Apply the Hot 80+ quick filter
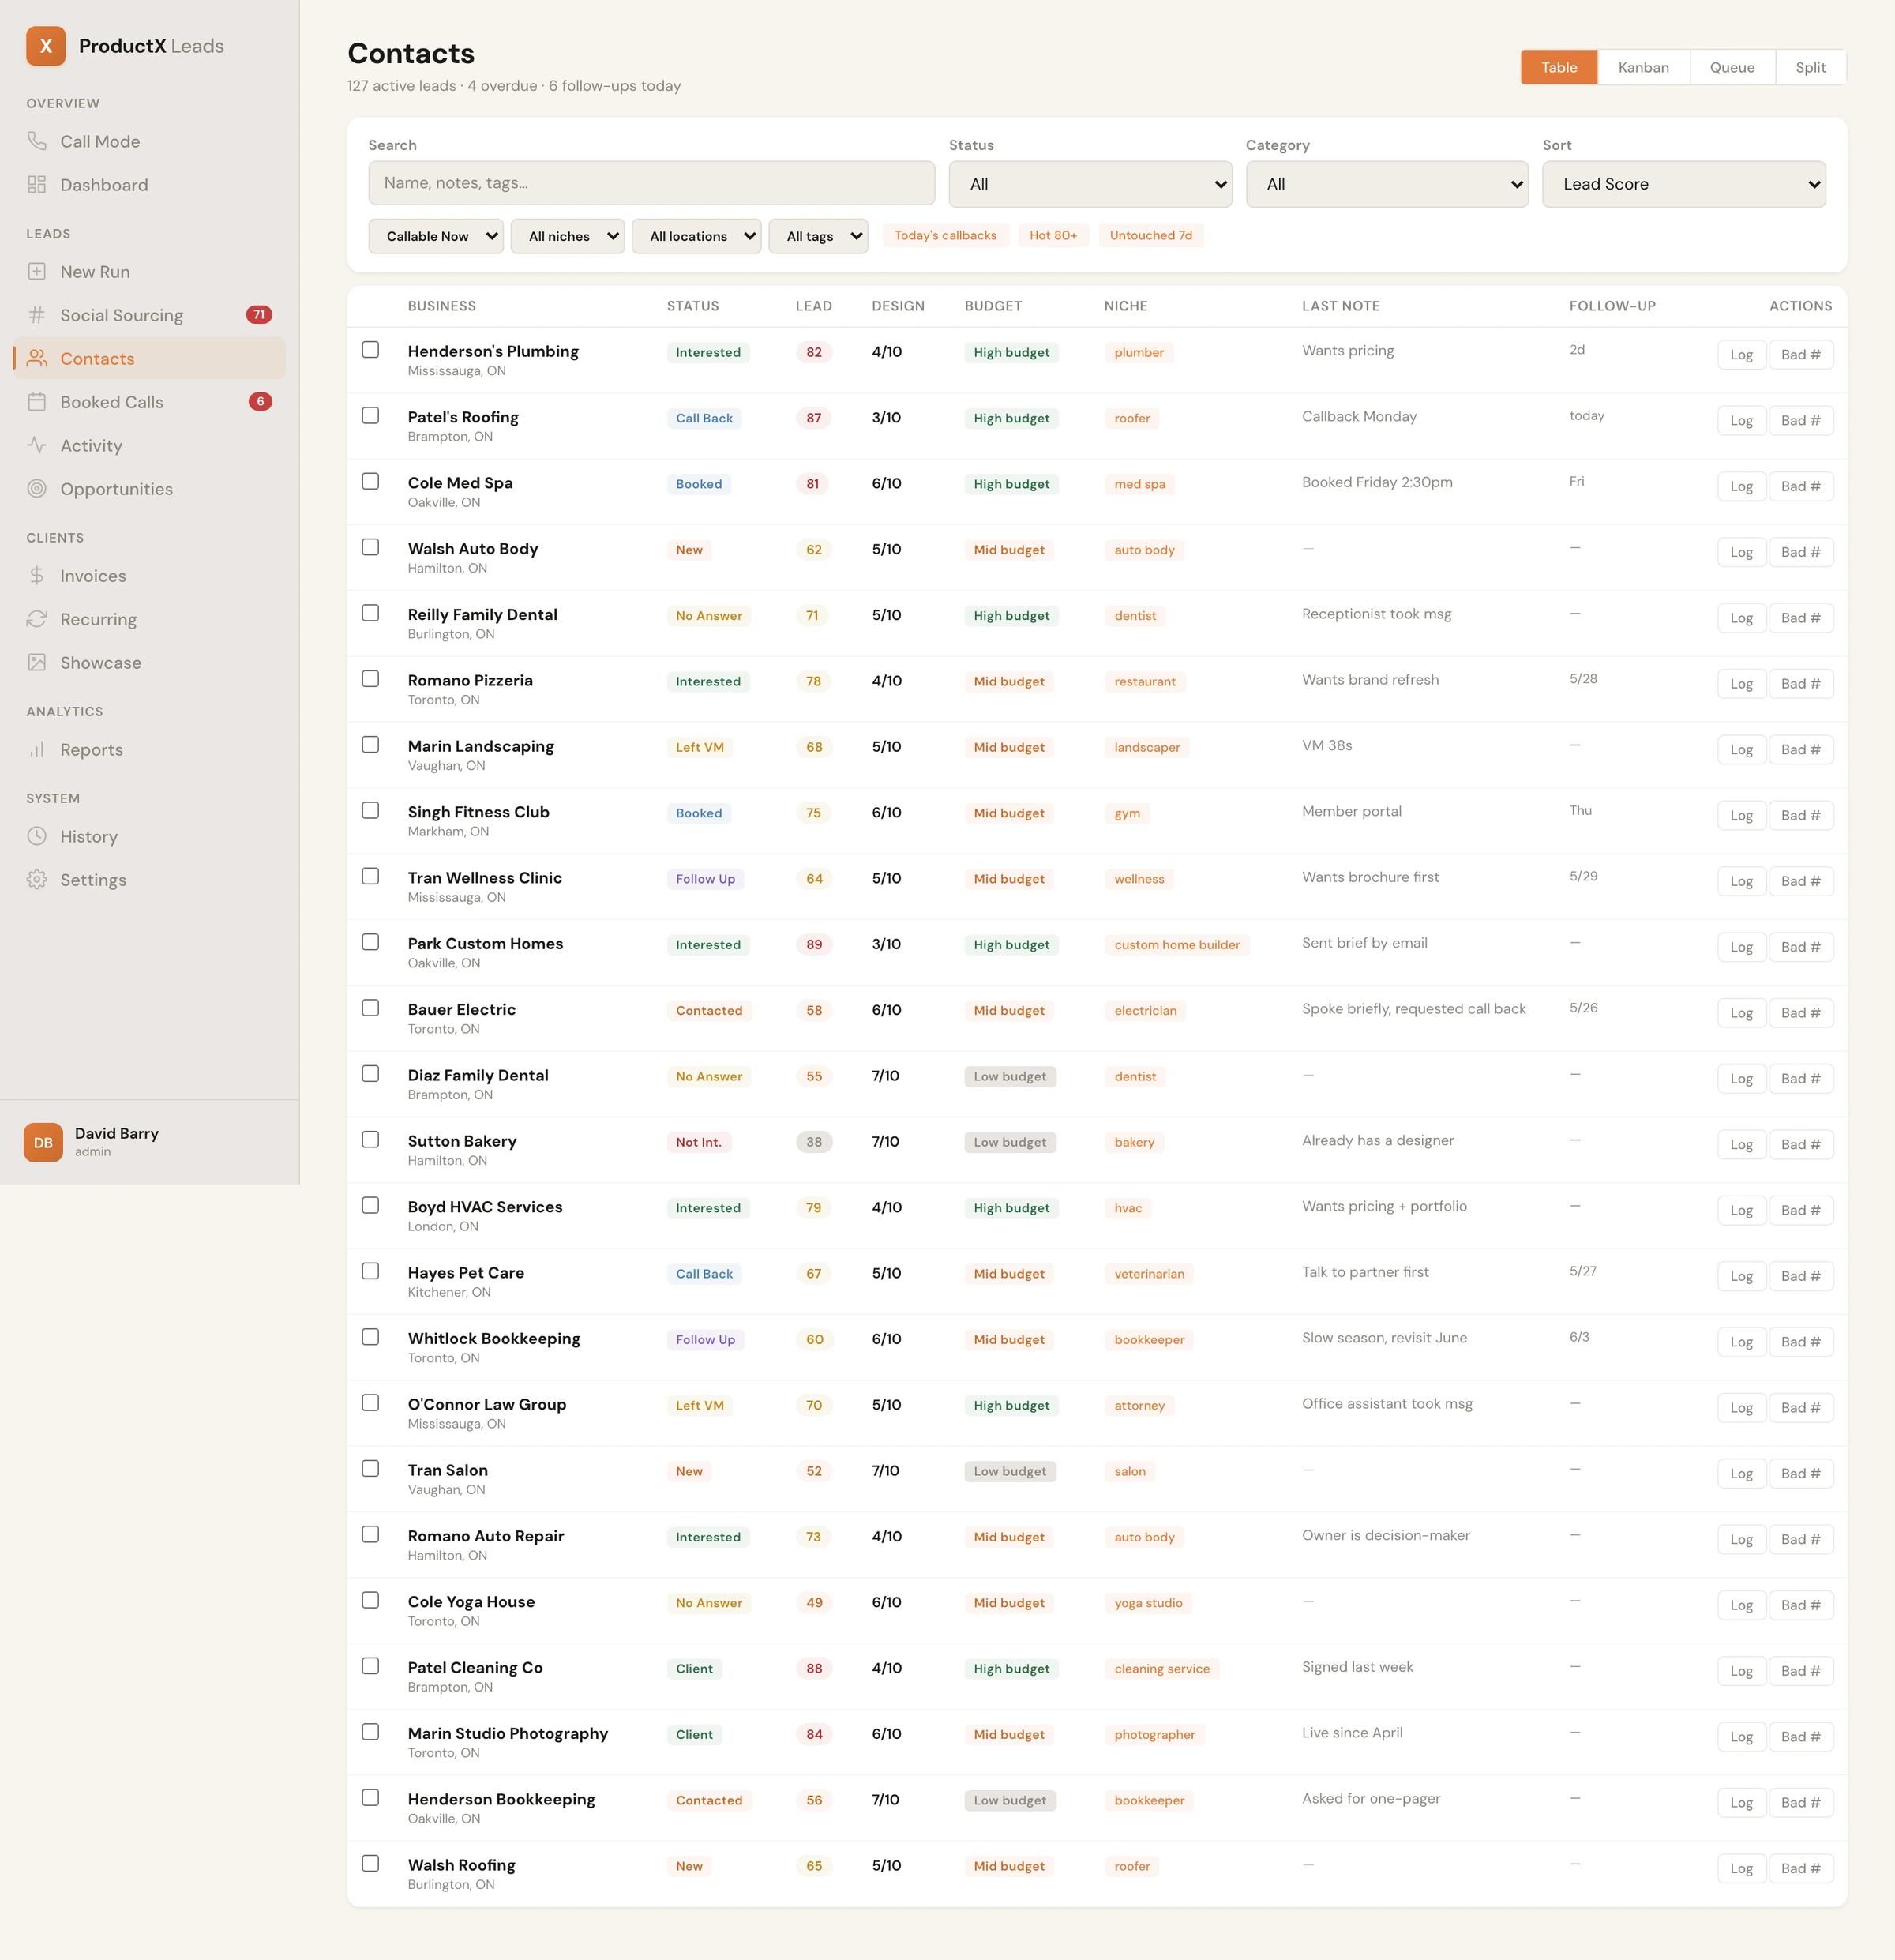Screen dimensions: 1895x1960 pyautogui.click(x=1053, y=236)
